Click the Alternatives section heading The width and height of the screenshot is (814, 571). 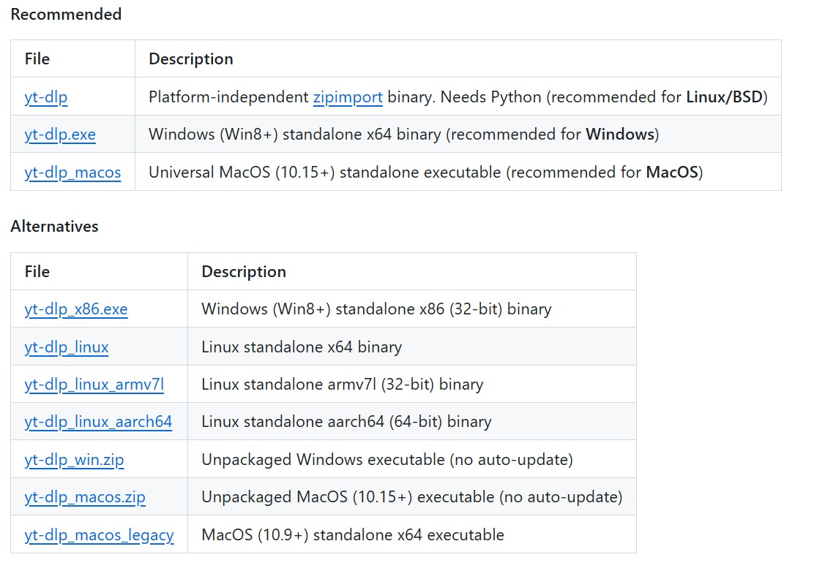click(x=54, y=226)
